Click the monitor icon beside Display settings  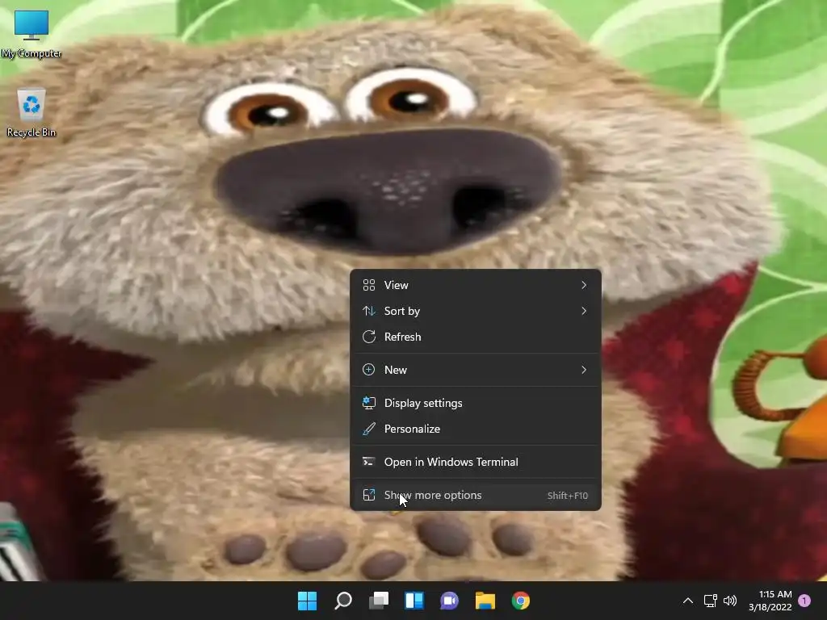[x=368, y=404]
